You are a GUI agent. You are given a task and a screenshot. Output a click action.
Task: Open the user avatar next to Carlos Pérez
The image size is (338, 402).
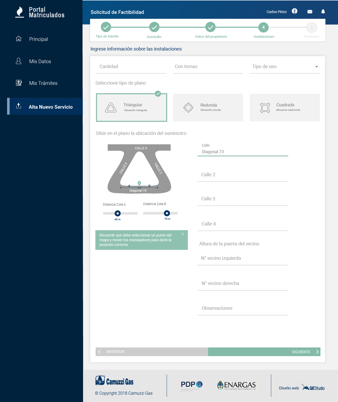(x=295, y=11)
